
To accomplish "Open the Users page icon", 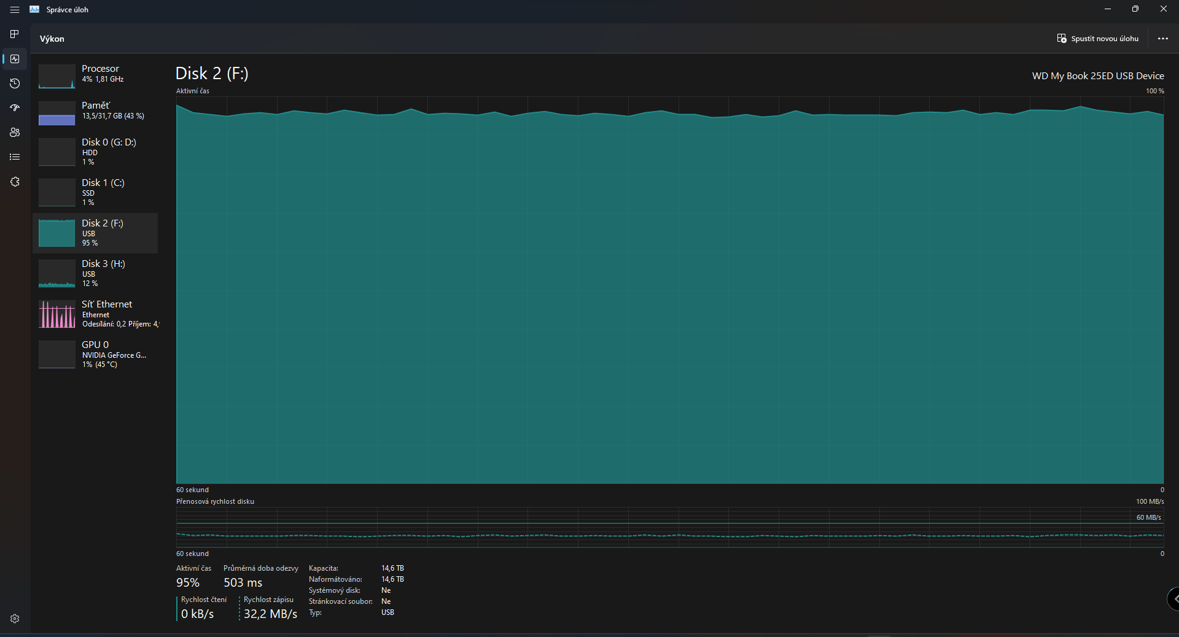I will pos(15,133).
